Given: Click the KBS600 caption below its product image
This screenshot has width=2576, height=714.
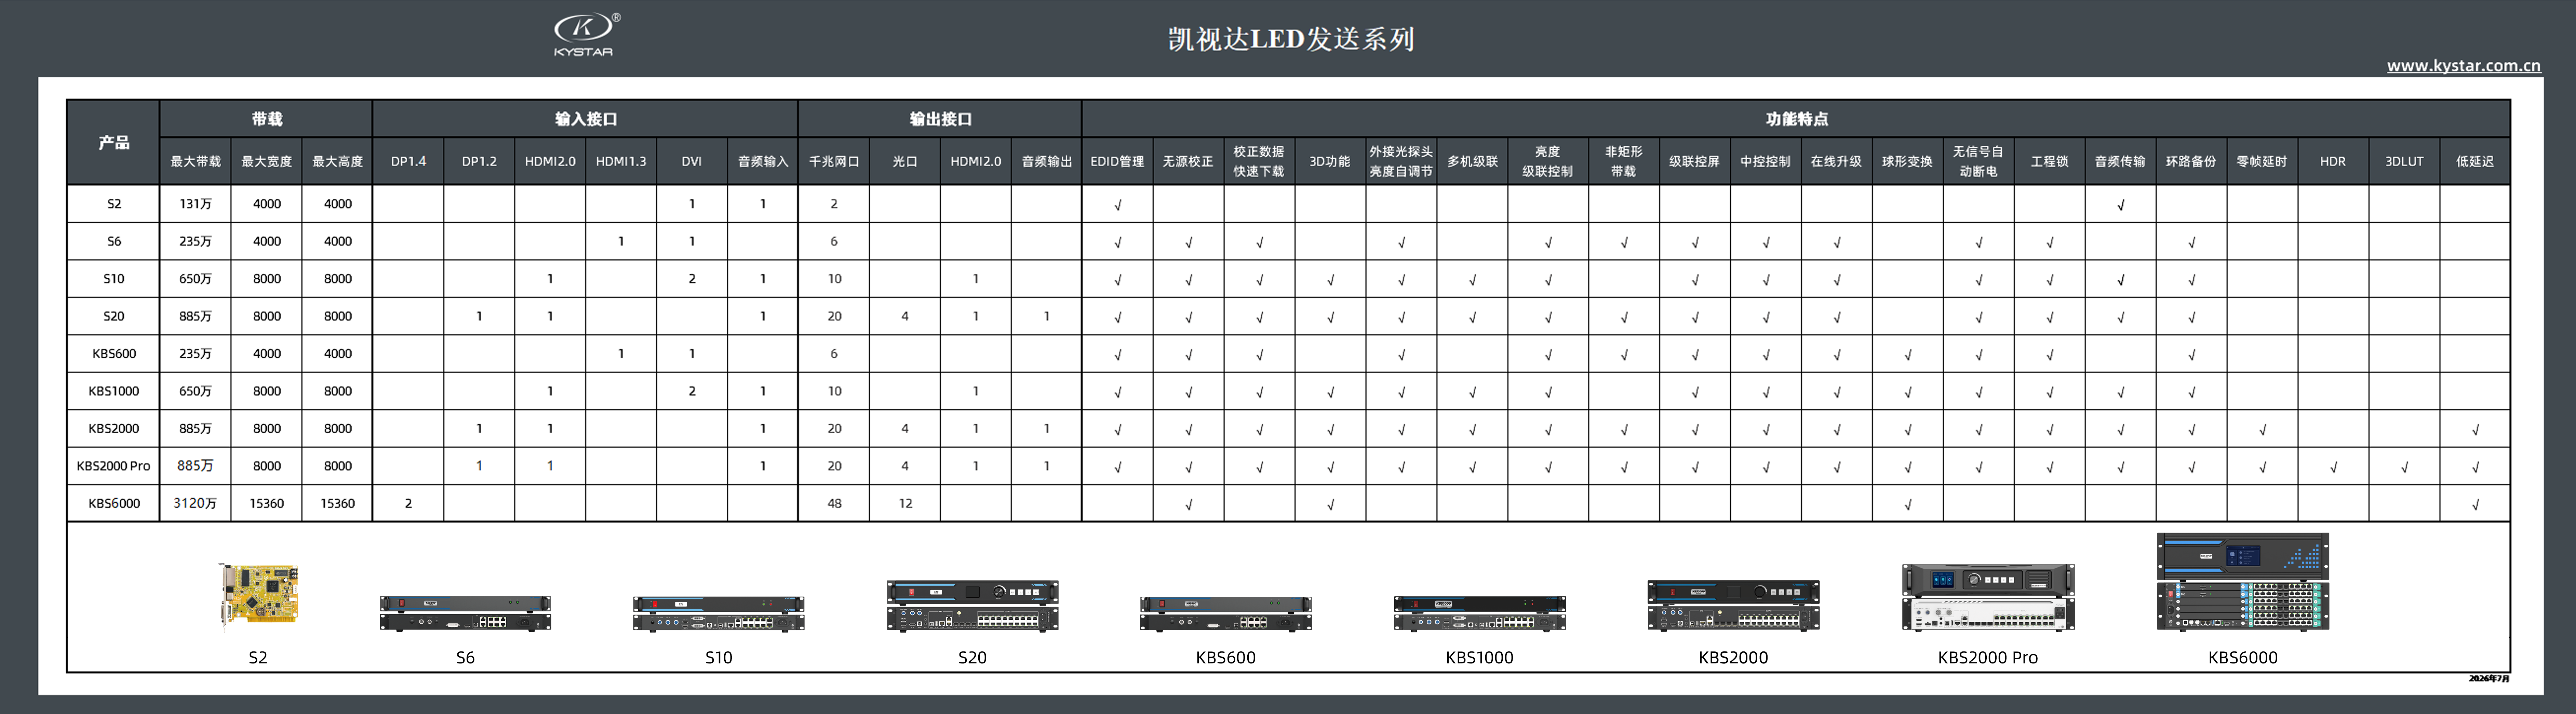Looking at the screenshot, I should click(1226, 658).
